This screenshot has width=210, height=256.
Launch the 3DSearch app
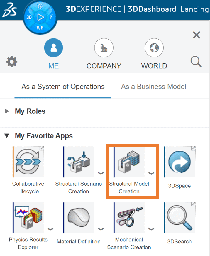(x=179, y=218)
